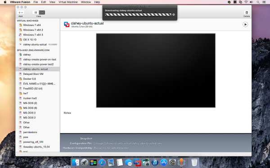
Task: Open iTunes from the Dock
Action: coord(155,162)
